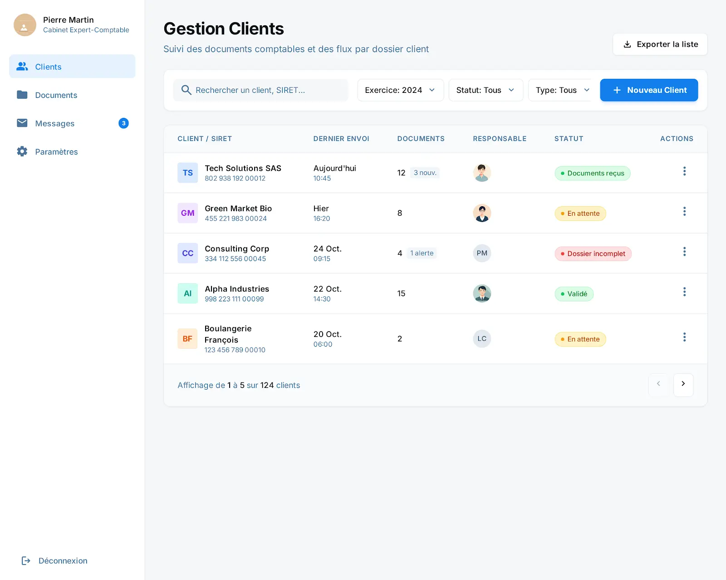Click the Validé status for Alpha Industries
The height and width of the screenshot is (580, 726).
[574, 294]
